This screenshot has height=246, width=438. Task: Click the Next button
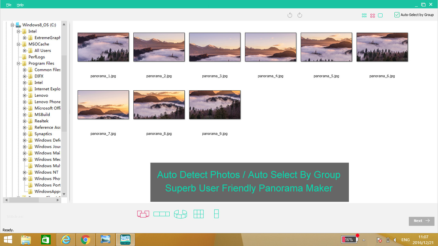(422, 221)
